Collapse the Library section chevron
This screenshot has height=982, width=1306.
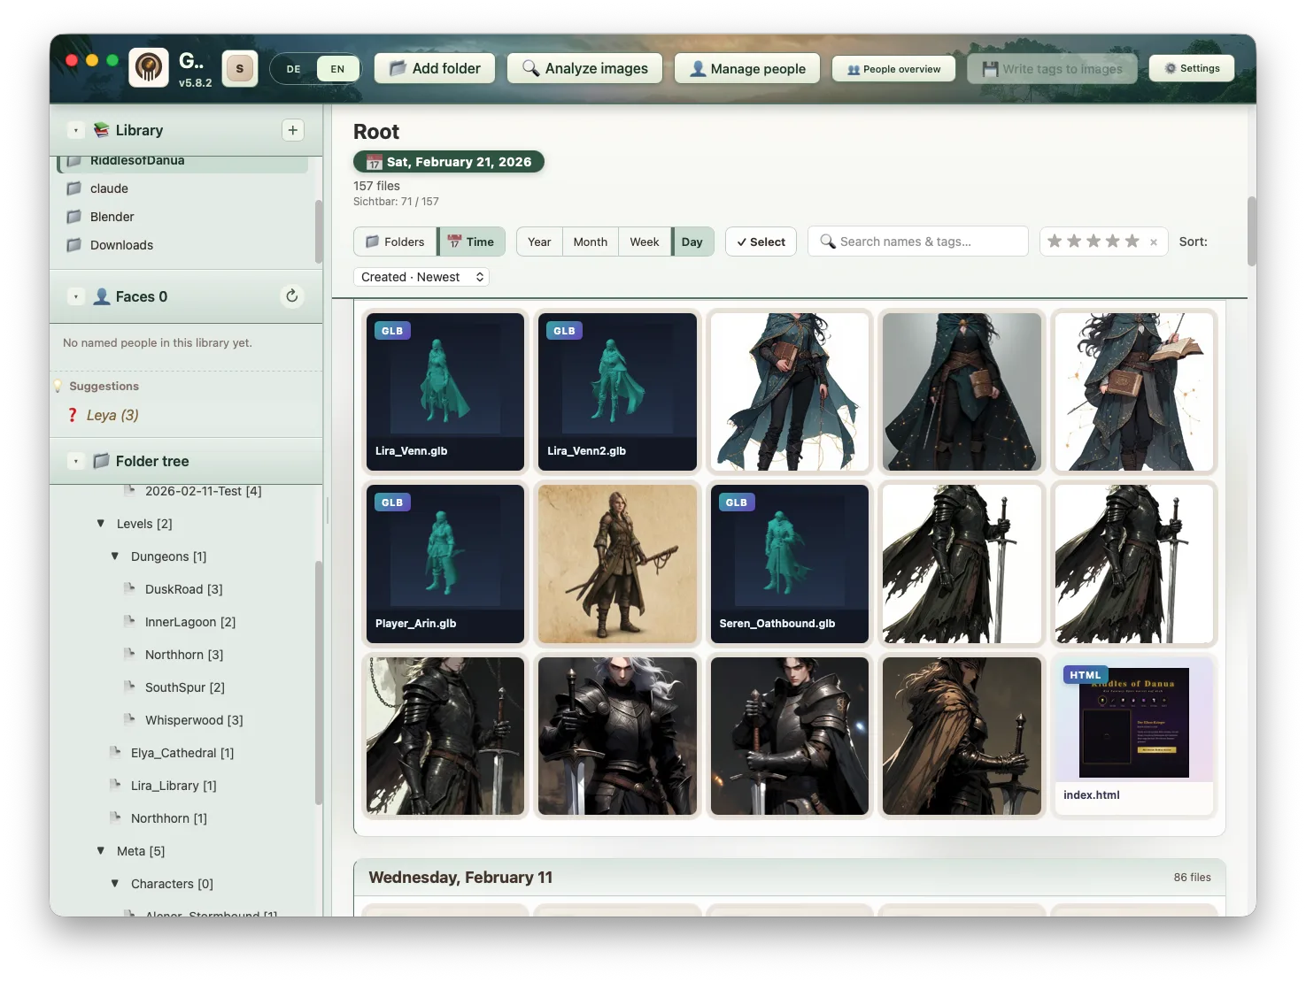click(x=76, y=130)
